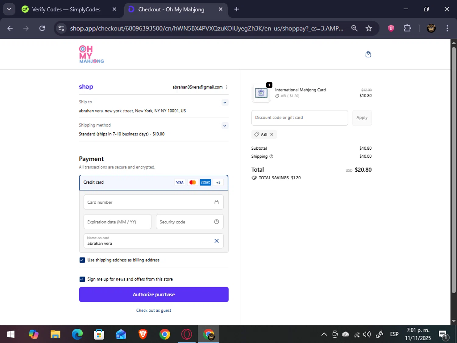Show hidden system tray icons
The width and height of the screenshot is (457, 343).
324,334
